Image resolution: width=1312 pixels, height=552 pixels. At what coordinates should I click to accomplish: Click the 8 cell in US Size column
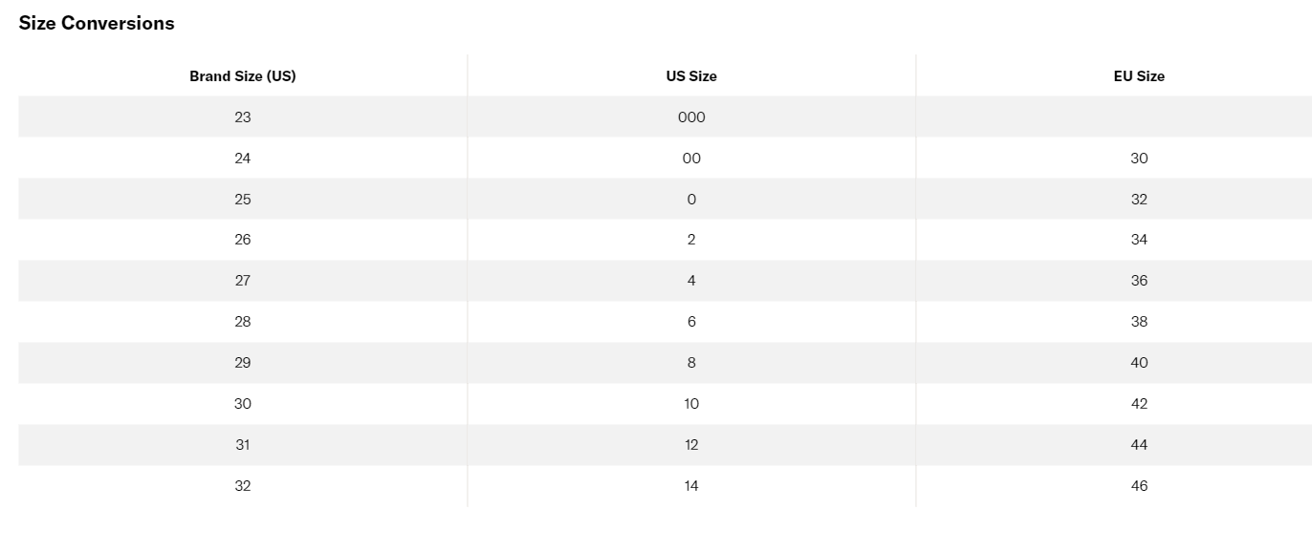[x=691, y=363]
